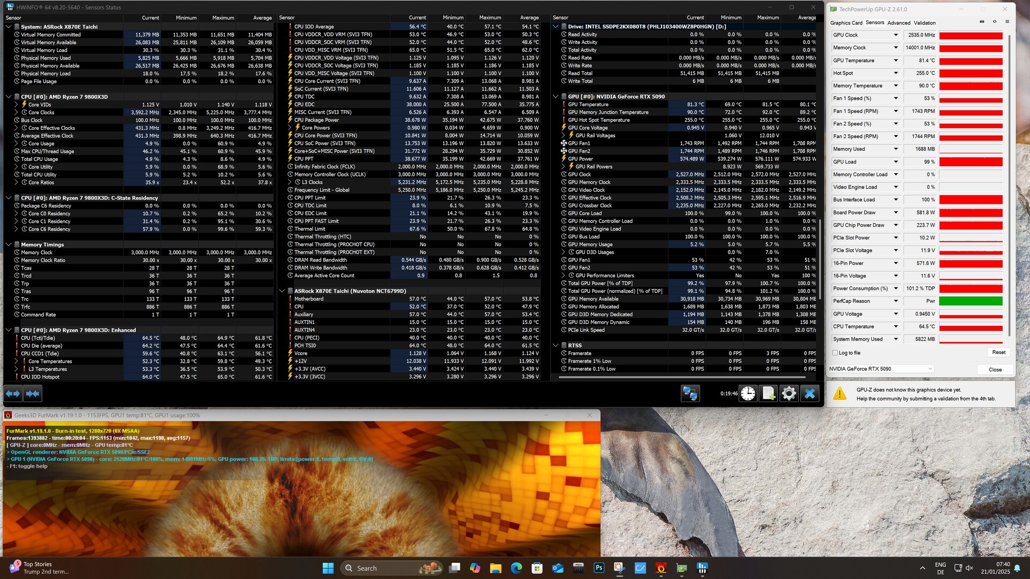1030x579 pixels.
Task: Collapse the GPU NVIDIA GeForce RTX 5090 group
Action: click(x=556, y=96)
